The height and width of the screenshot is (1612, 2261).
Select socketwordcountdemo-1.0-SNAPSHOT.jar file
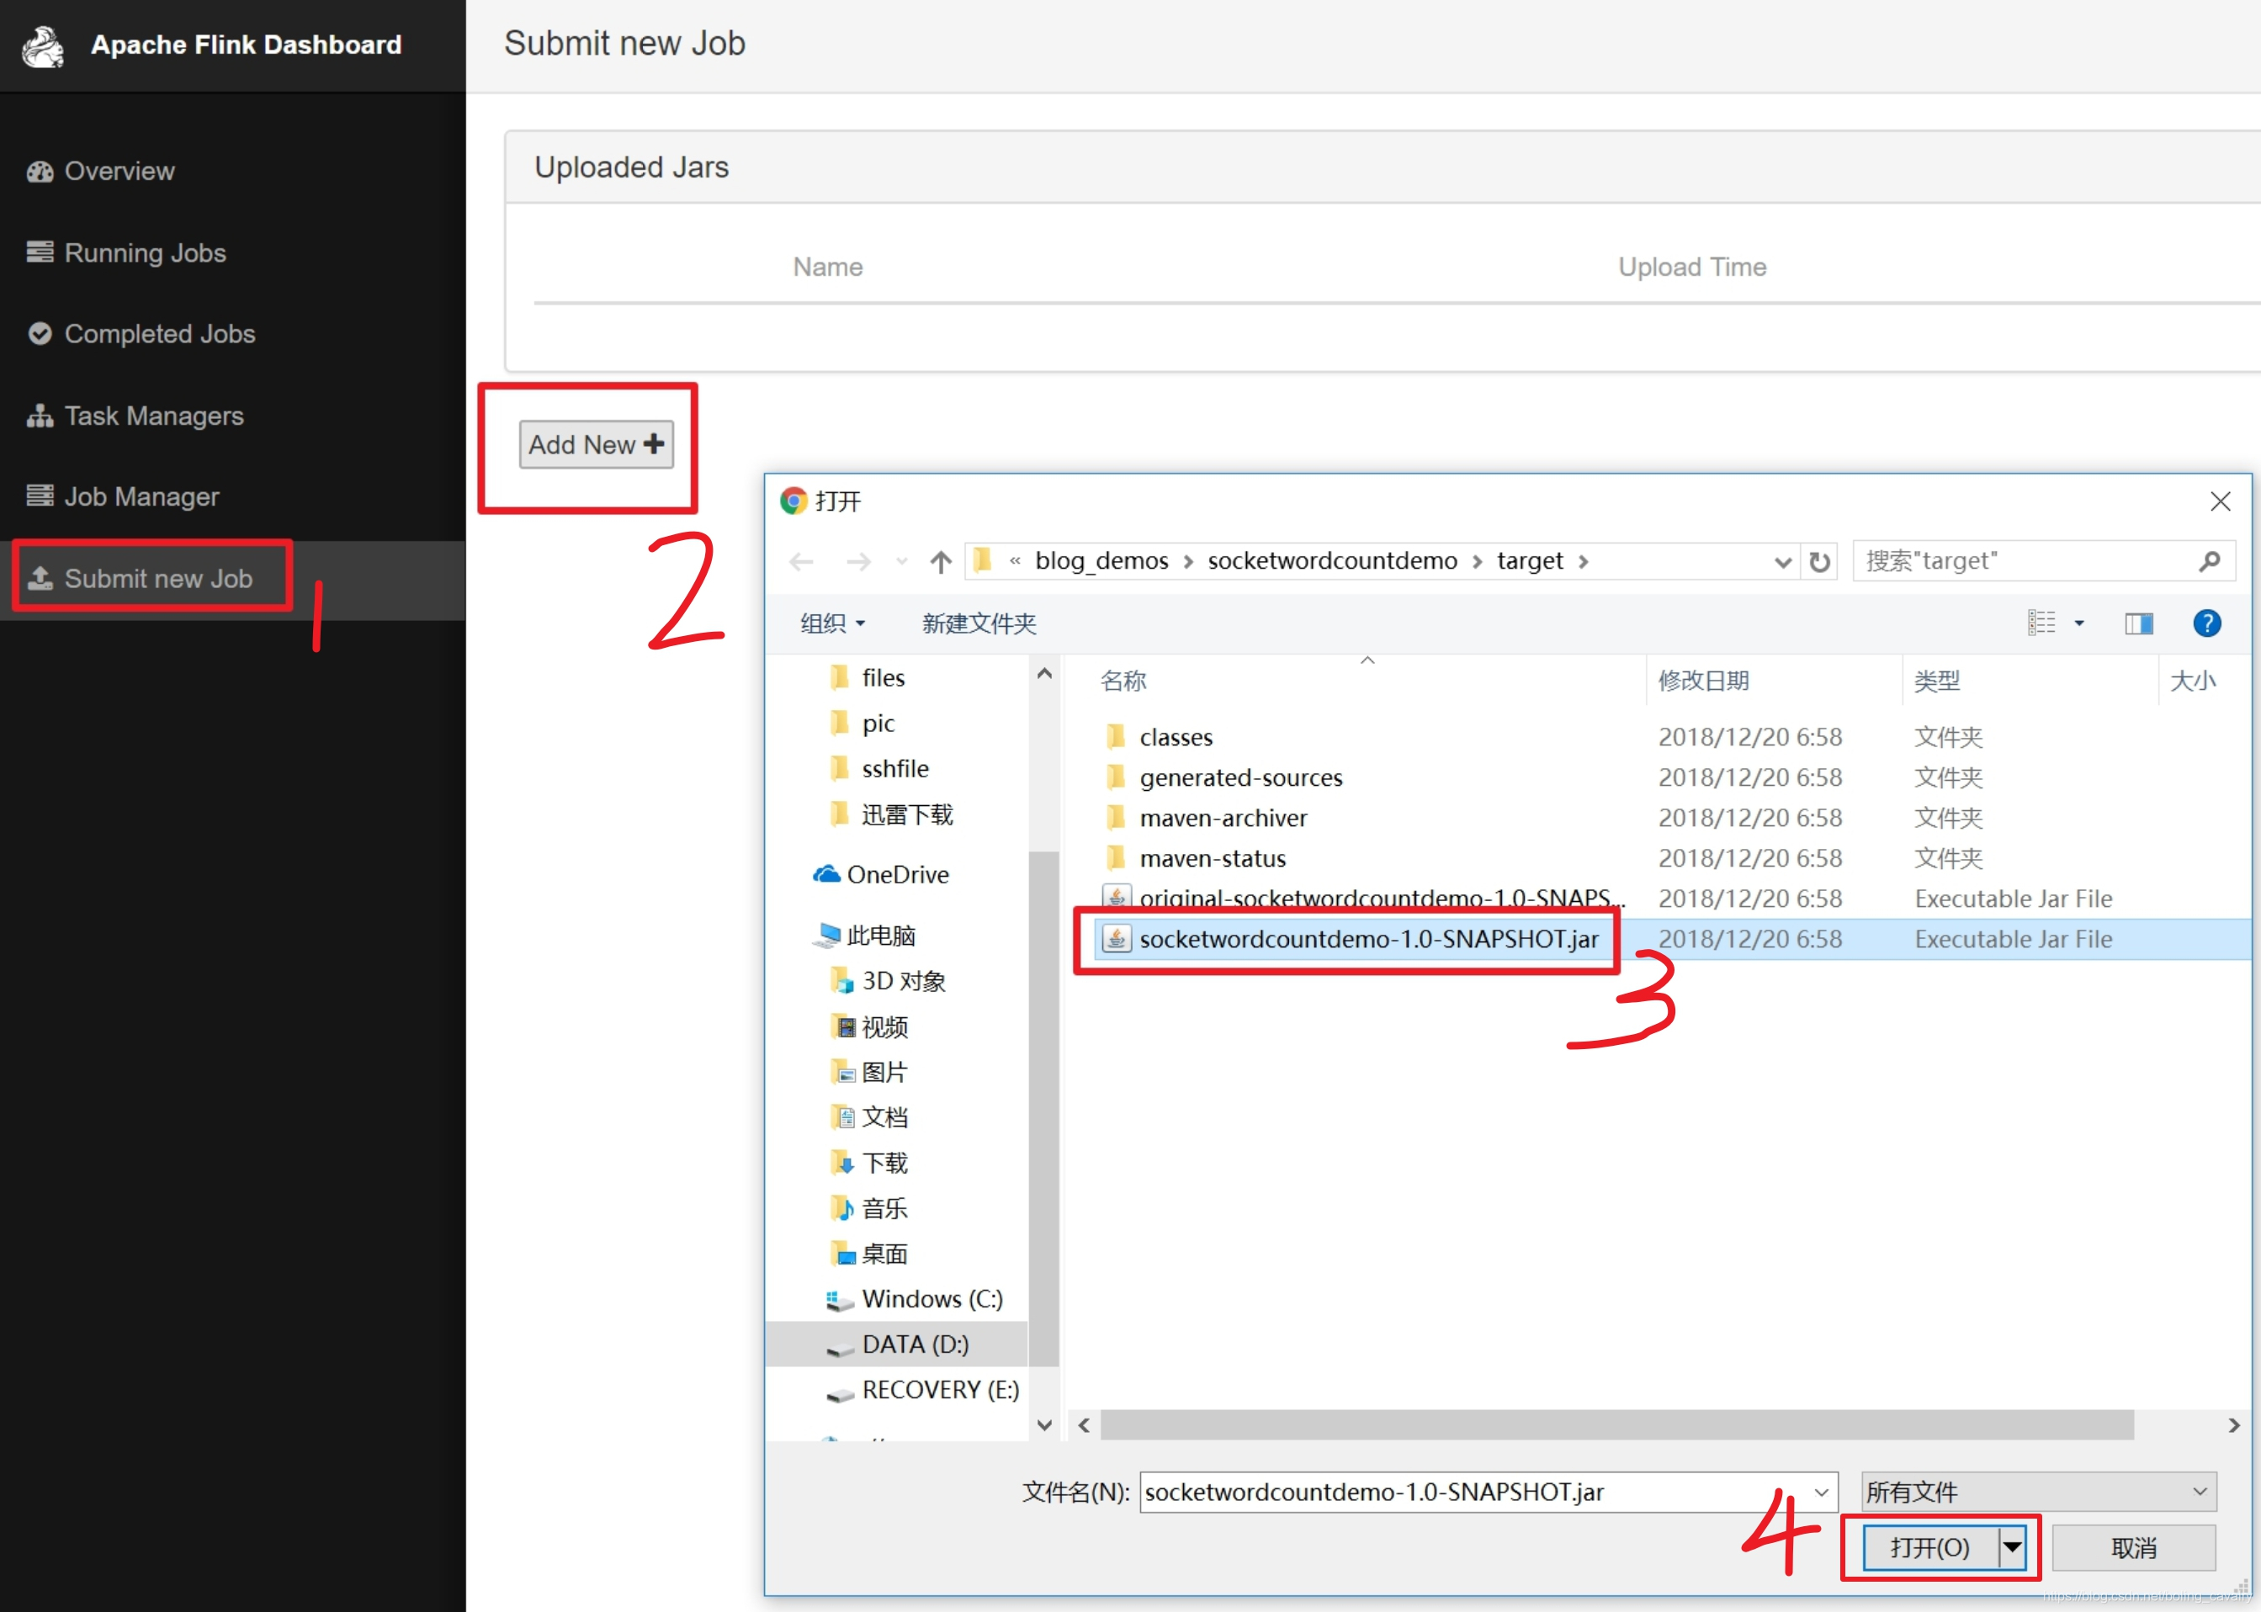pyautogui.click(x=1367, y=939)
